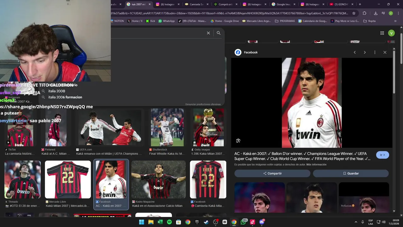Open the WhatsApp bookmark

pos(167,21)
